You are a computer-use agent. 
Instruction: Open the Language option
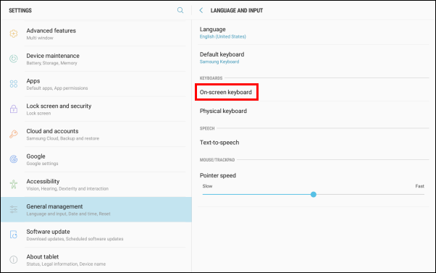tap(314, 33)
